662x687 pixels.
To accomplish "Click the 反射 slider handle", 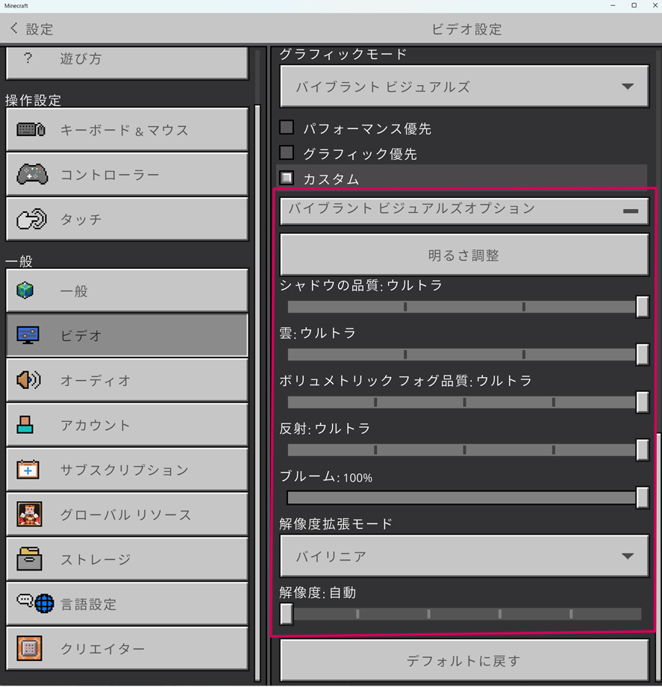I will coord(643,450).
